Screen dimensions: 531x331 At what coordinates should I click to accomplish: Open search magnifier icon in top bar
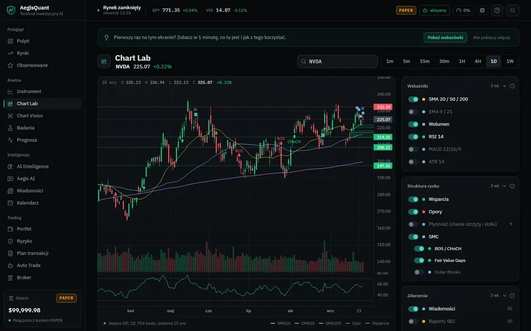[x=512, y=10]
